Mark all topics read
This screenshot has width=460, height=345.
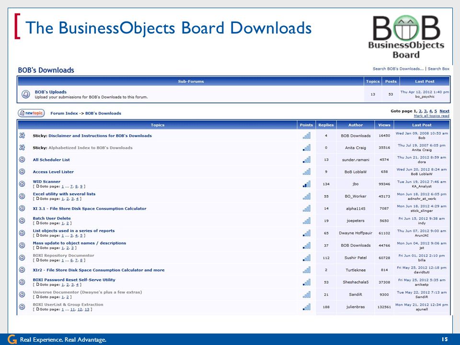click(x=431, y=116)
